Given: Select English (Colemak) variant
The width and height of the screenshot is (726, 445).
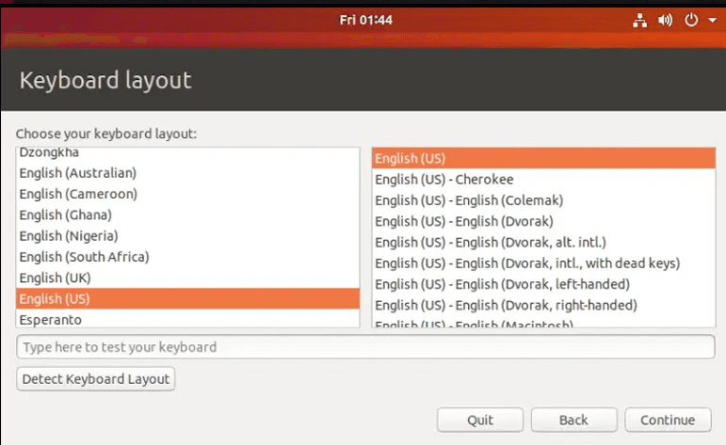Looking at the screenshot, I should point(543,200).
